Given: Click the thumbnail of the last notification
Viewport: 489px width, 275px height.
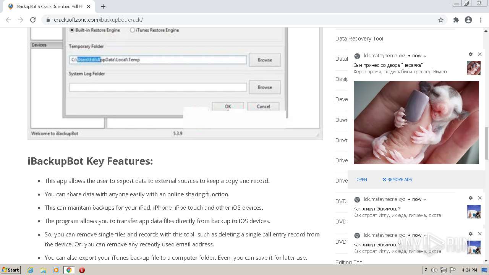Looking at the screenshot, I should (x=474, y=247).
